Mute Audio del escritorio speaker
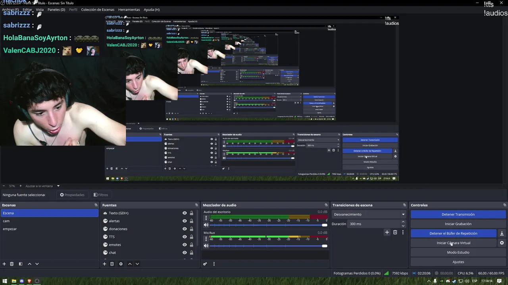 tap(206, 225)
